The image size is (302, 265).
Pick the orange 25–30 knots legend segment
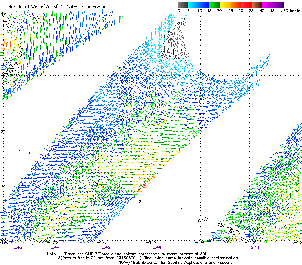236,5
